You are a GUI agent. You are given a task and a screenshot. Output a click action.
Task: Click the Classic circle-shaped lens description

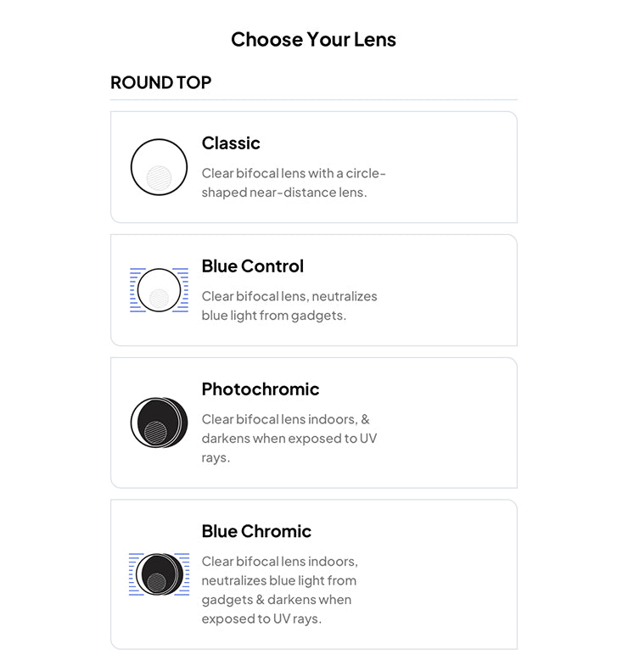tap(293, 182)
